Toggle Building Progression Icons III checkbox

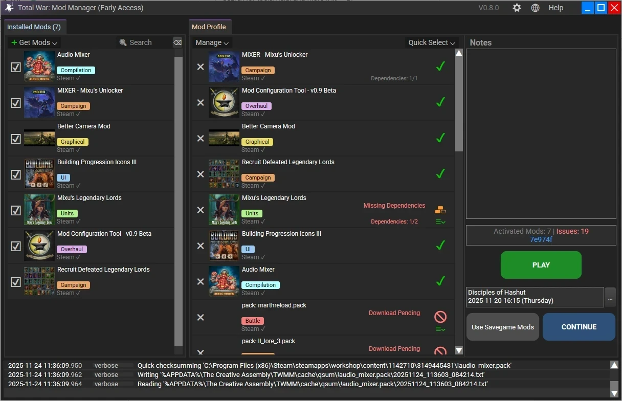click(x=16, y=174)
